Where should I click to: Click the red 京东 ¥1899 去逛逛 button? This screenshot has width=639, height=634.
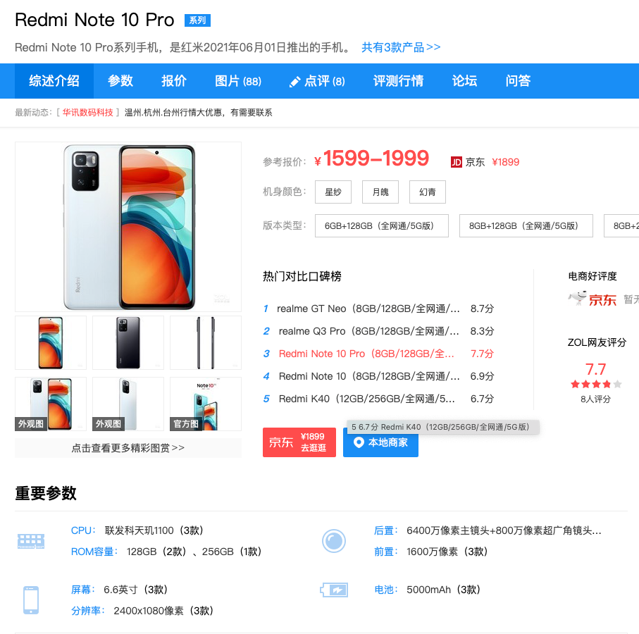tap(299, 442)
